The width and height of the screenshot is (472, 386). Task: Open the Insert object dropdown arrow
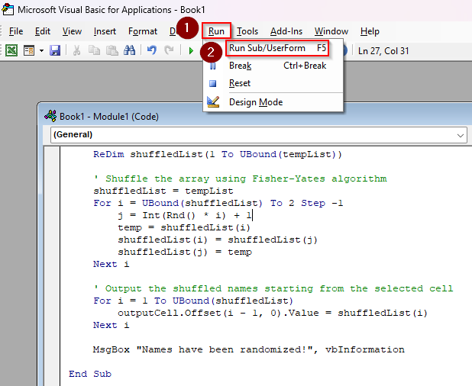click(x=41, y=50)
